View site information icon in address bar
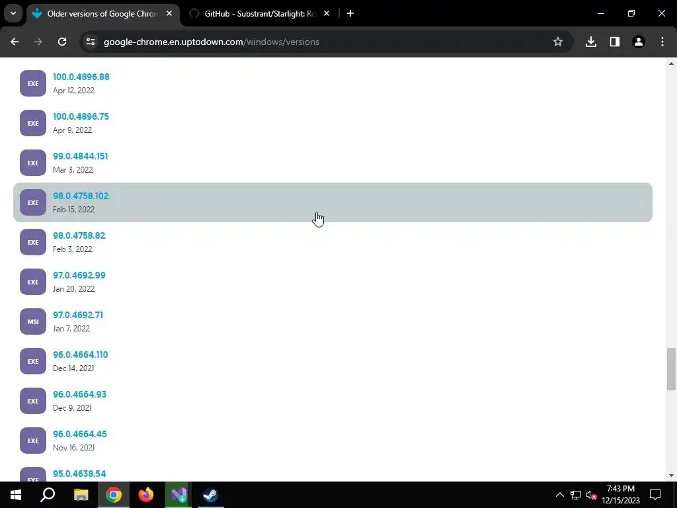This screenshot has width=677, height=508. pos(90,42)
